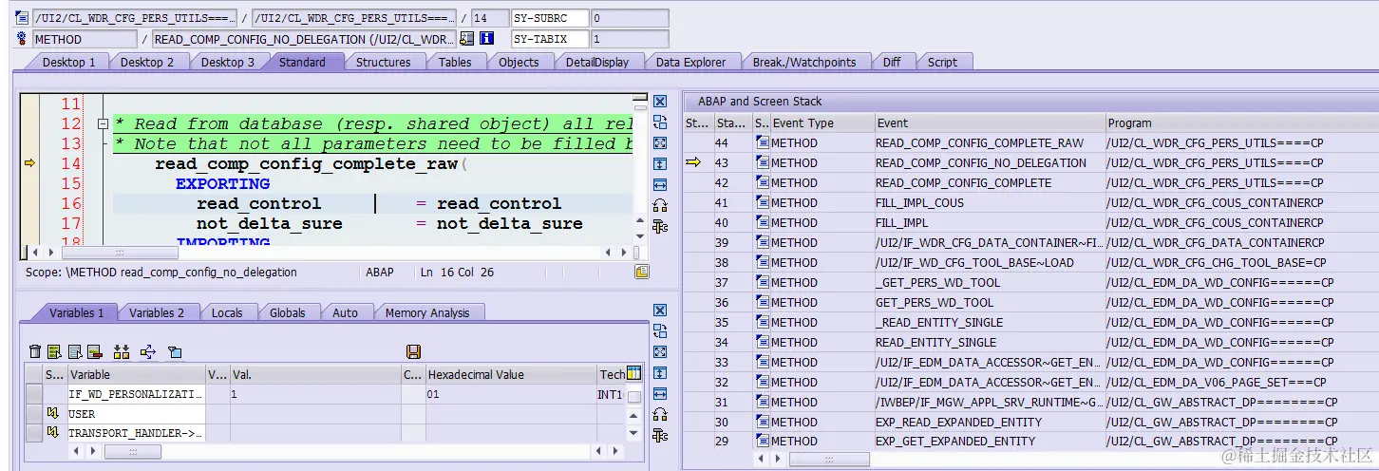The image size is (1379, 471).
Task: Click the line number field showing 14
Action: 488,18
